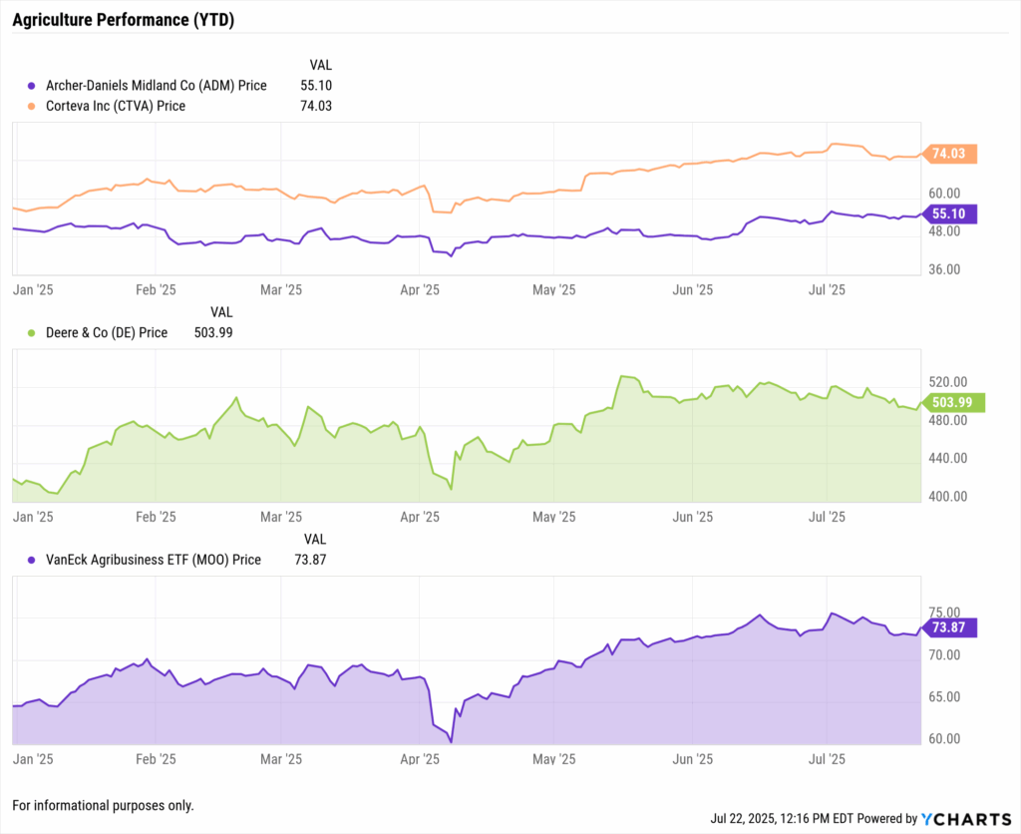Click the 520.00 y-axis label on the Deere chart
The height and width of the screenshot is (834, 1021).
pos(948,382)
